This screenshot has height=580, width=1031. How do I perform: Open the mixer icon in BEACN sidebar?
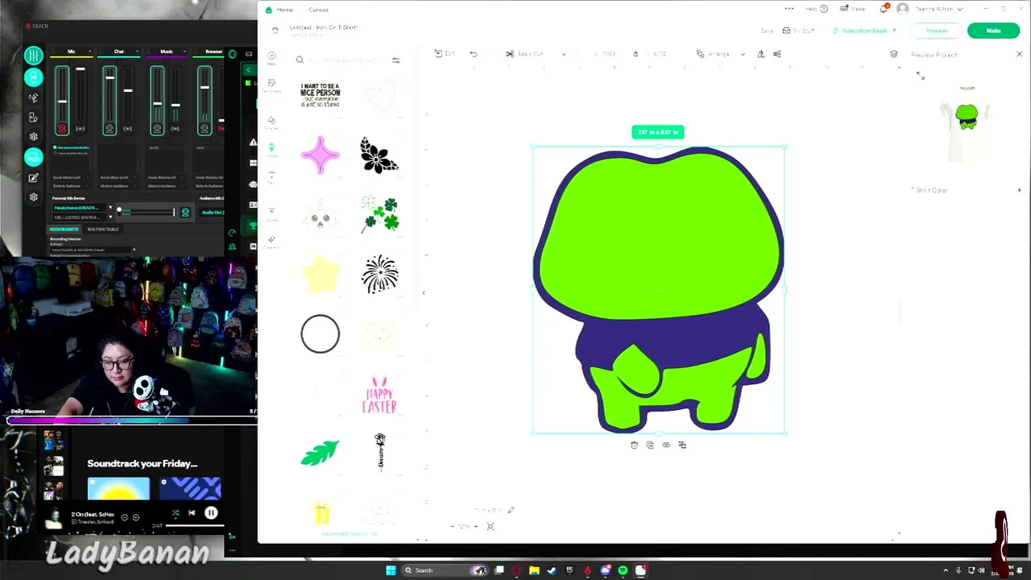click(x=33, y=56)
